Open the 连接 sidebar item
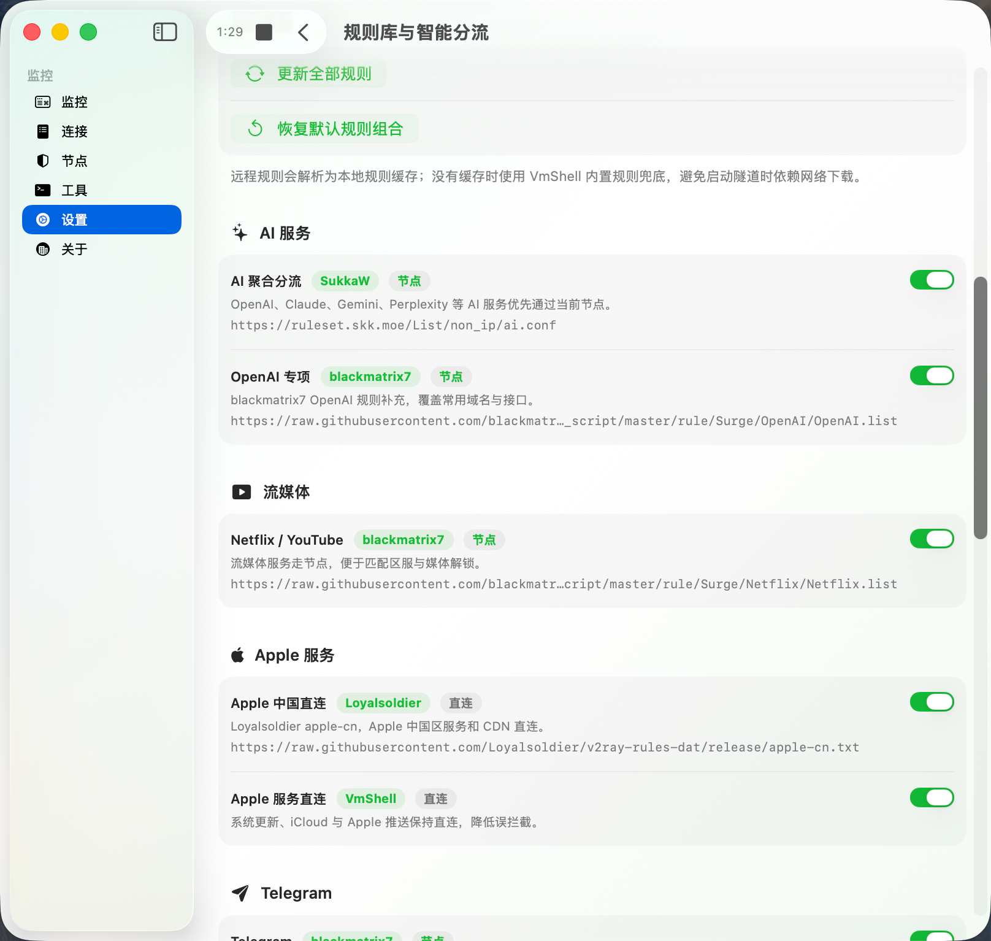This screenshot has height=941, width=991. pos(102,131)
